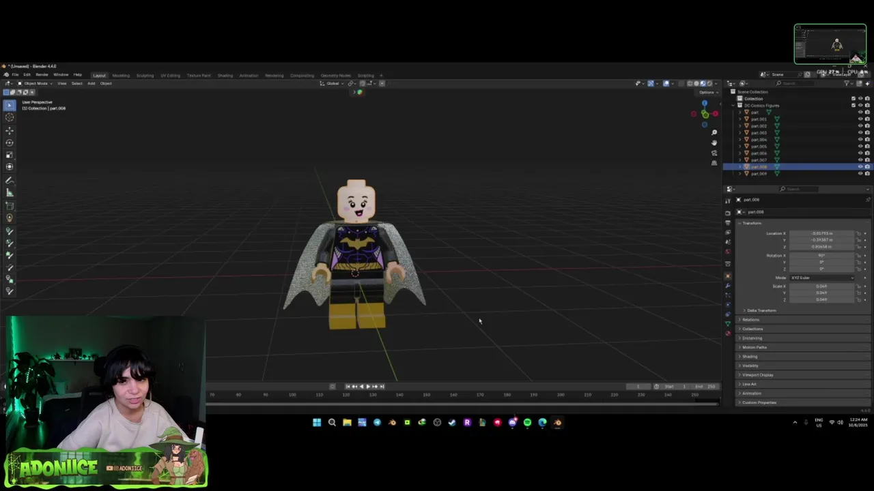Toggle visibility eye for part.008
Screen dimensions: 874x491
click(860, 166)
